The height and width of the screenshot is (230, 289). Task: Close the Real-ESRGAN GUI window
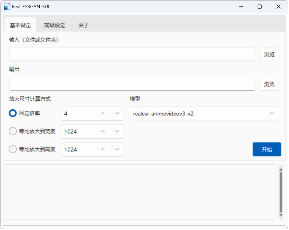pyautogui.click(x=278, y=7)
